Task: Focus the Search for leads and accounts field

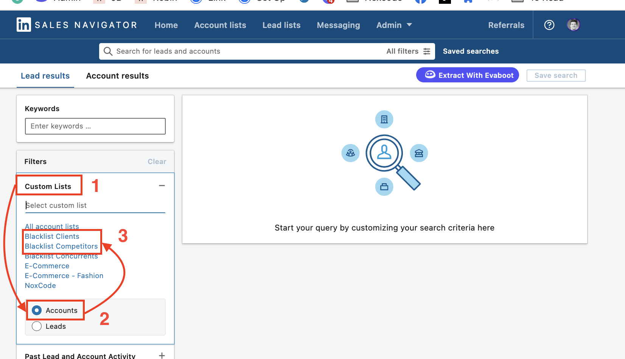Action: 242,51
